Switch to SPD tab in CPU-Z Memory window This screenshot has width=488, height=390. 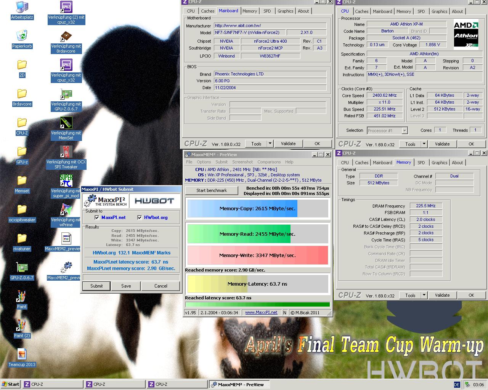(421, 163)
